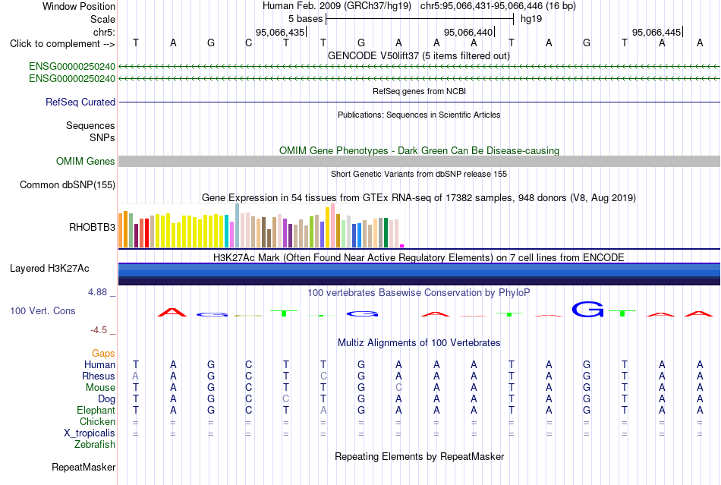Select the Dog alignment row label

(x=106, y=398)
